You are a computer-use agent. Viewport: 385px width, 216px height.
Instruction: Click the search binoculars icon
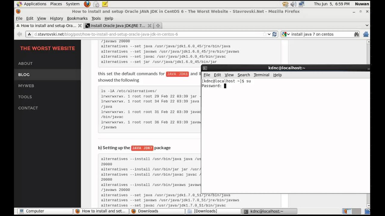pyautogui.click(x=356, y=34)
